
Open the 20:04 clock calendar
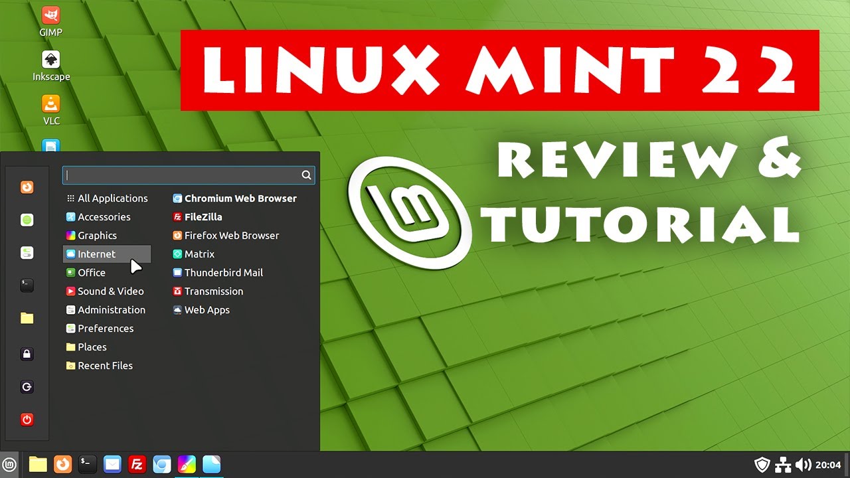[x=828, y=465]
